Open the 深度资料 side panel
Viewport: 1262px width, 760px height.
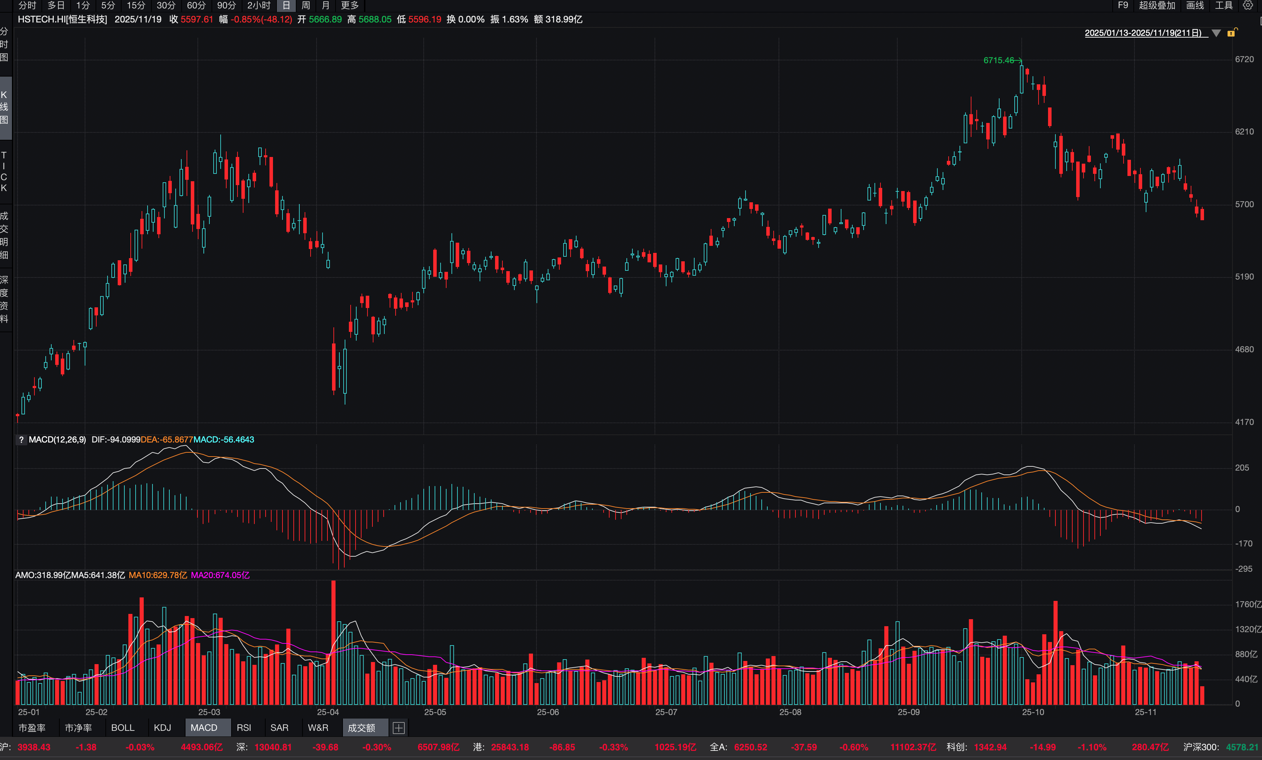point(5,299)
